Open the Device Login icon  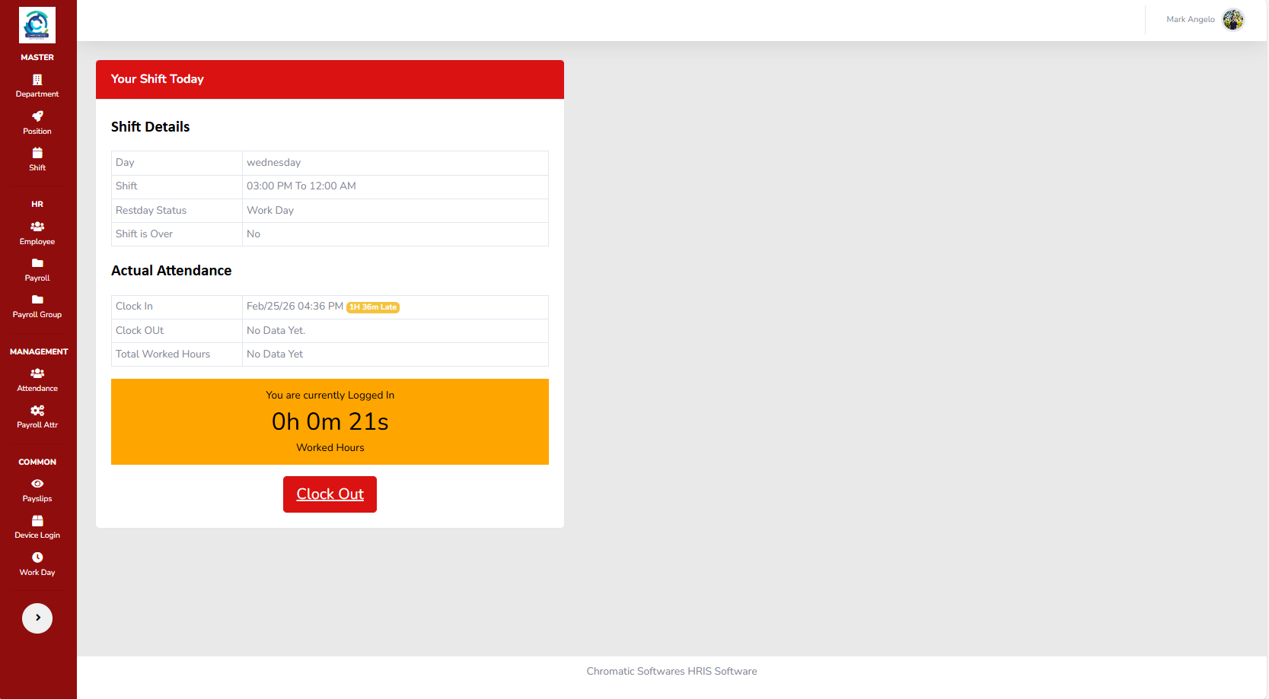tap(37, 521)
